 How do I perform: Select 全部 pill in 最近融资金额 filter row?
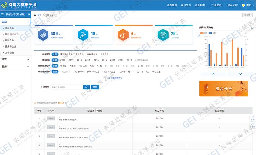coord(55,72)
